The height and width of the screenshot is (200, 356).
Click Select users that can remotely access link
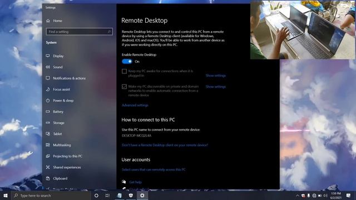pos(154,169)
